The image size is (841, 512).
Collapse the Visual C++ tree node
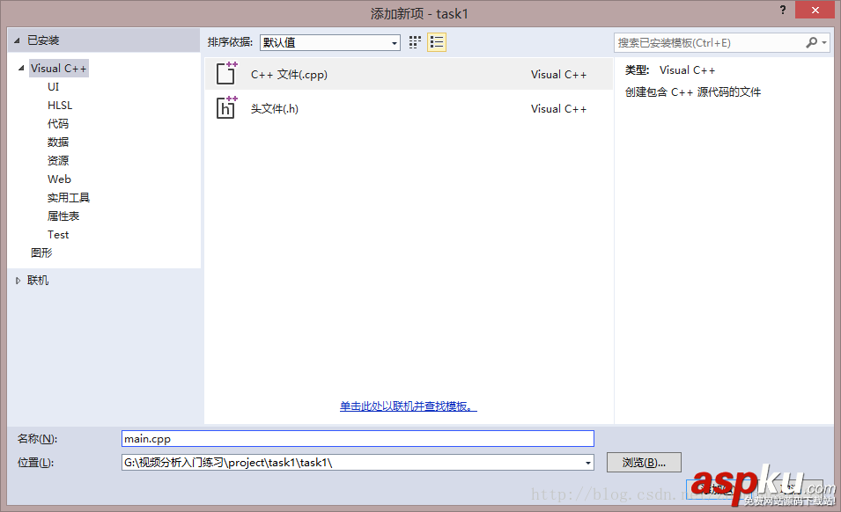[x=21, y=68]
